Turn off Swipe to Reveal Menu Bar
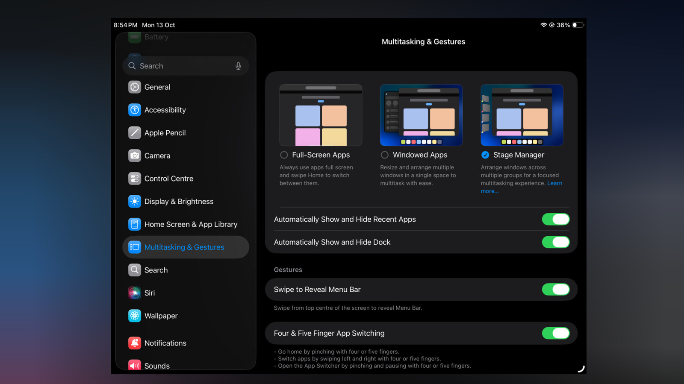684x384 pixels. (x=555, y=290)
